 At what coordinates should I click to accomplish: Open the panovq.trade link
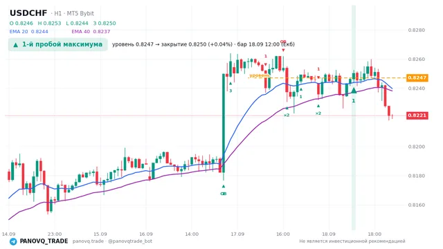[88, 241]
